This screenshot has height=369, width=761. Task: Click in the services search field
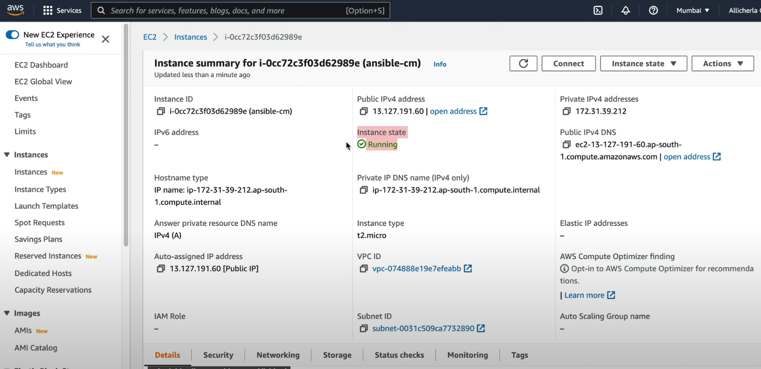click(x=240, y=10)
